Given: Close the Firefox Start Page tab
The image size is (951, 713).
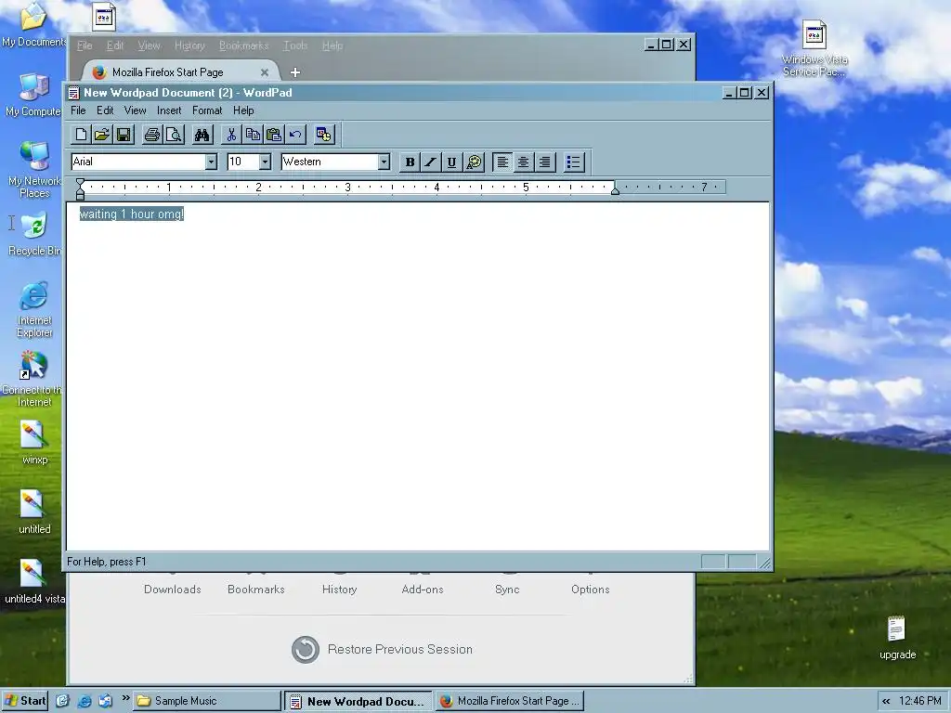Looking at the screenshot, I should [265, 72].
